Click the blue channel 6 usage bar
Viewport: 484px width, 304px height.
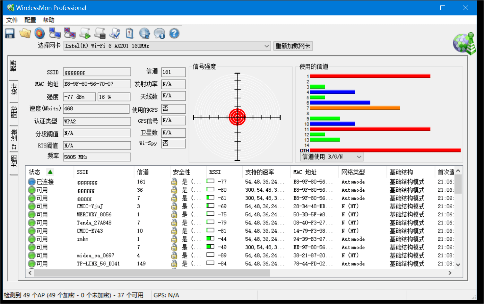coord(340,103)
